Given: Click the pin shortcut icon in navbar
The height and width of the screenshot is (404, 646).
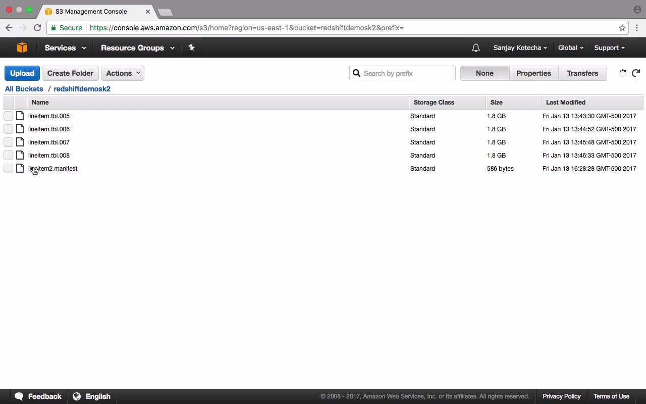Looking at the screenshot, I should [x=191, y=47].
